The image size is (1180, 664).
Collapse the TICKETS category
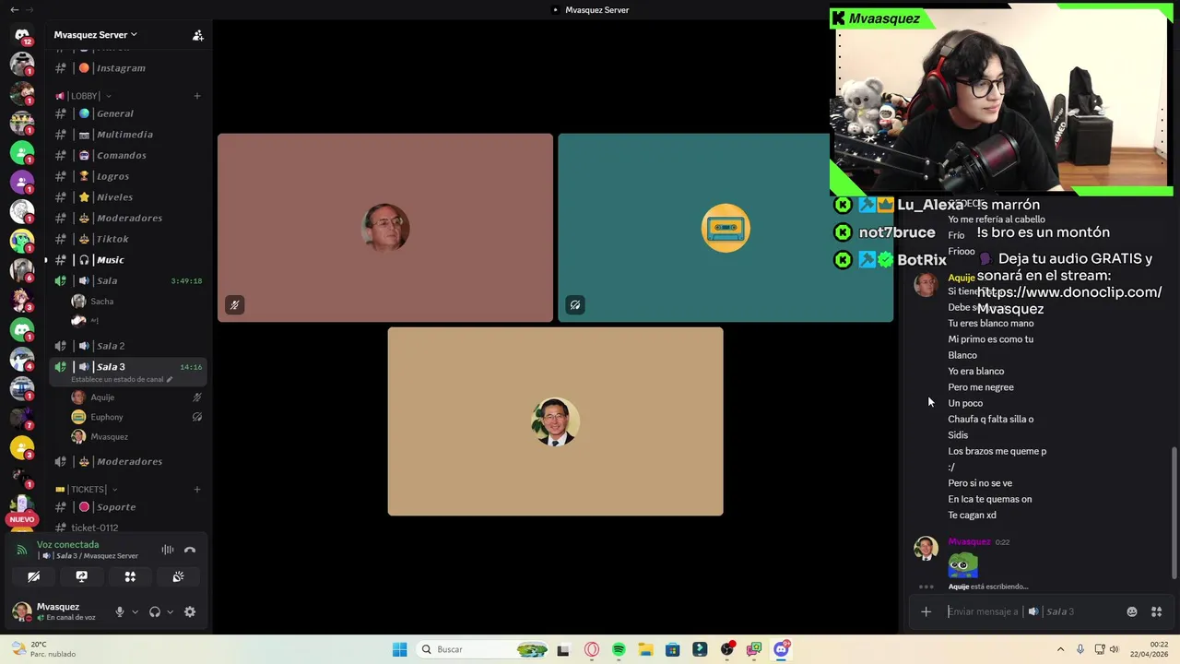click(88, 490)
